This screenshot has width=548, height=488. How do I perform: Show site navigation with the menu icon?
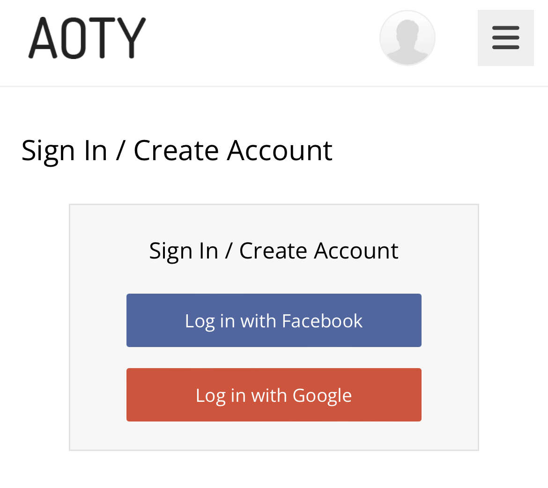[x=505, y=37]
